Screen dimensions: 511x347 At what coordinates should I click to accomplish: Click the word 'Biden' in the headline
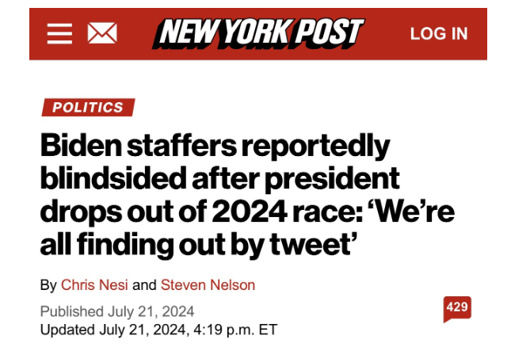[83, 147]
